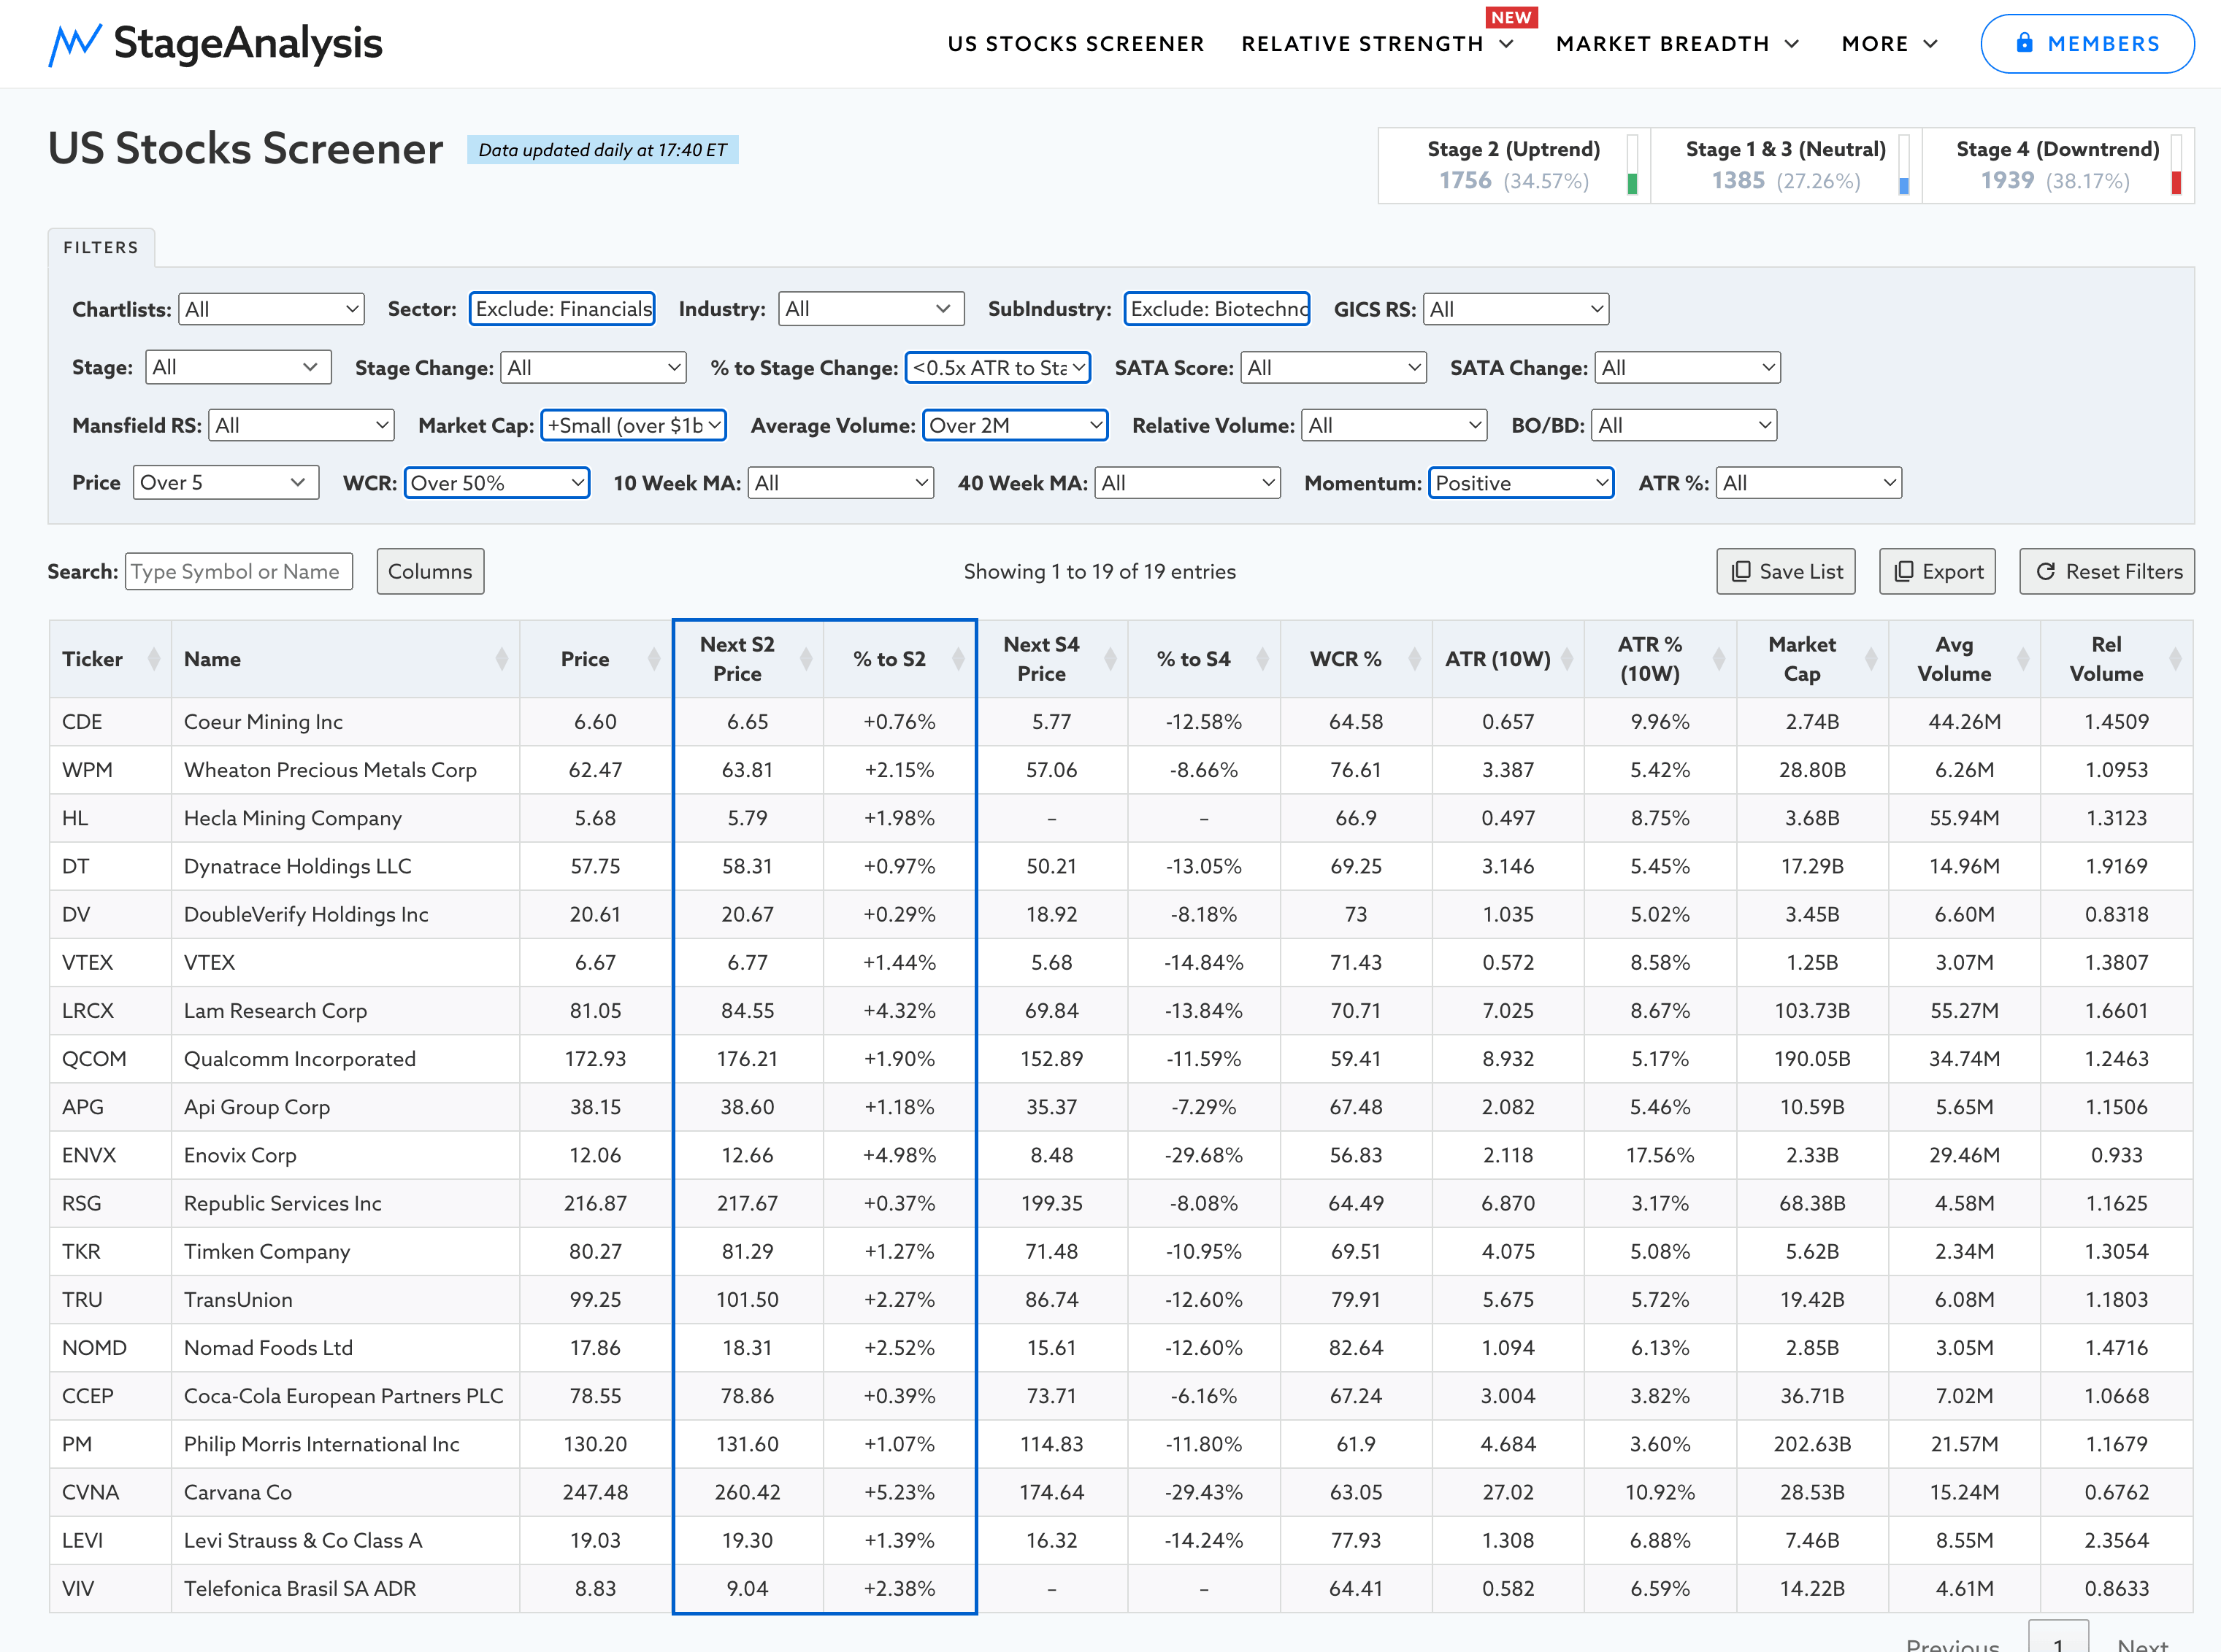Sort by Name column arrows
This screenshot has width=2221, height=1652.
coord(502,659)
